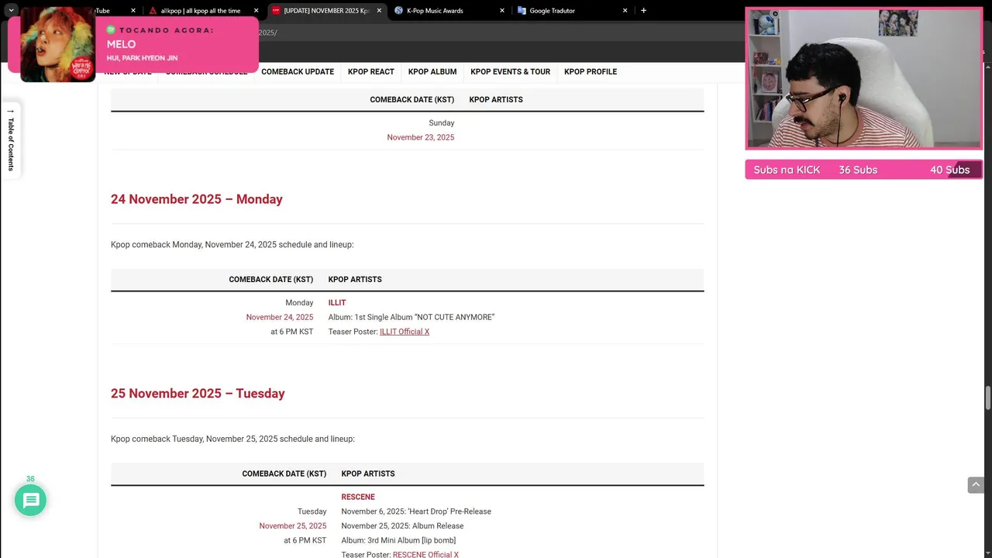The width and height of the screenshot is (992, 558).
Task: Select the [UPDATE] NOVEMBER 2025 tab
Action: click(325, 11)
